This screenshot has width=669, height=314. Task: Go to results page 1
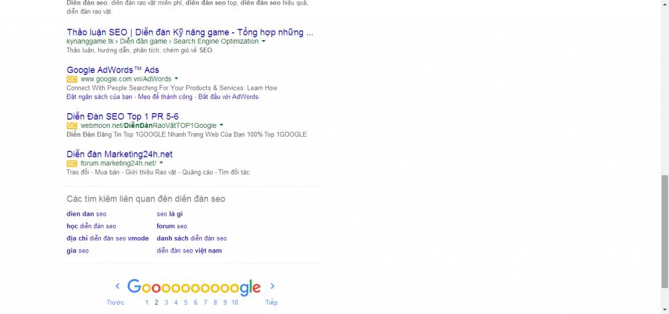147,303
